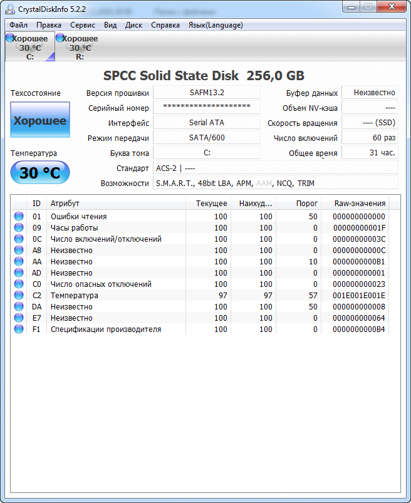411x503 pixels.
Task: Click the Хорошее health status button
Action: click(40, 120)
